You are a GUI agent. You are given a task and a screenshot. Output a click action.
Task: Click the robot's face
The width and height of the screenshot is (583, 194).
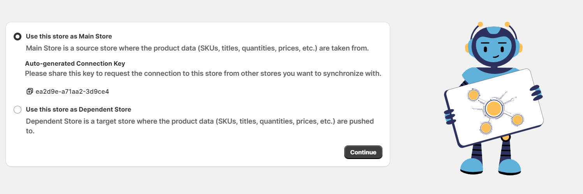493,47
